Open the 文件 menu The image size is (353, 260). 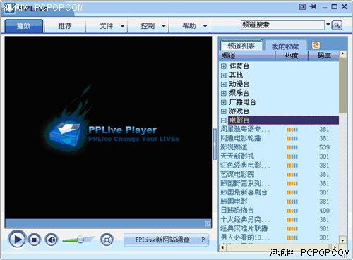106,26
